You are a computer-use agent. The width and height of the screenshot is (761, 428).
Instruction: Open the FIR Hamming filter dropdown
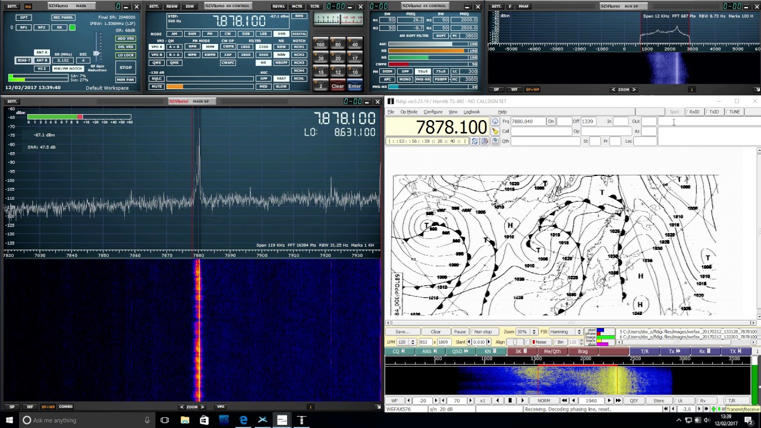click(579, 332)
